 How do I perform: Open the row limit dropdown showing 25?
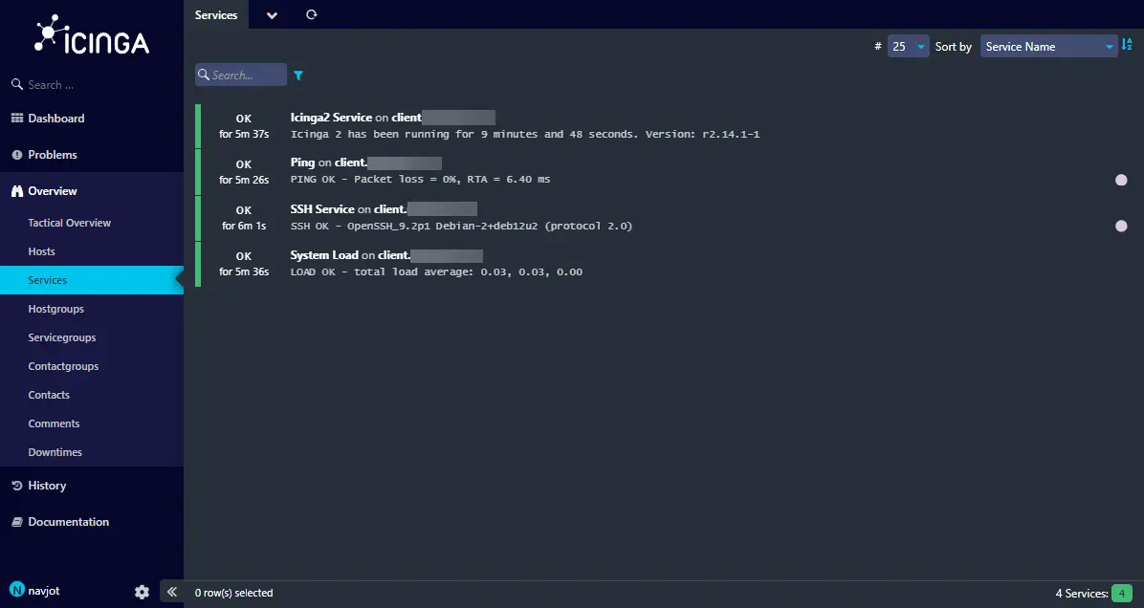(909, 47)
